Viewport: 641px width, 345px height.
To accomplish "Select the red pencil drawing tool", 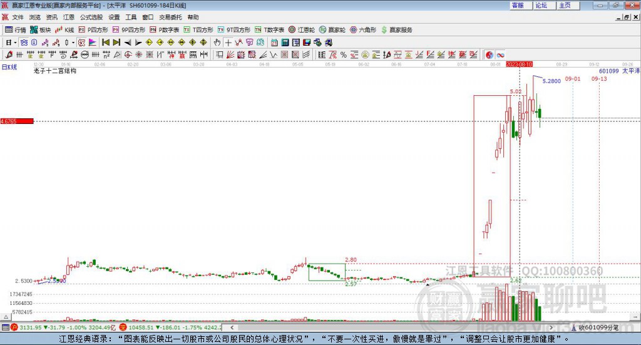I will pyautogui.click(x=9, y=54).
